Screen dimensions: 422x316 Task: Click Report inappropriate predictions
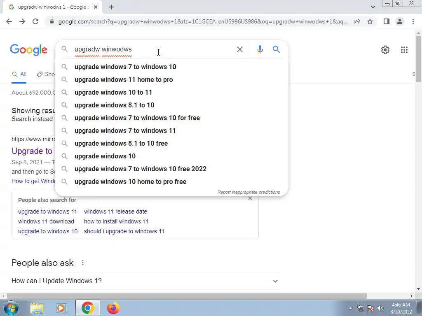click(x=249, y=193)
